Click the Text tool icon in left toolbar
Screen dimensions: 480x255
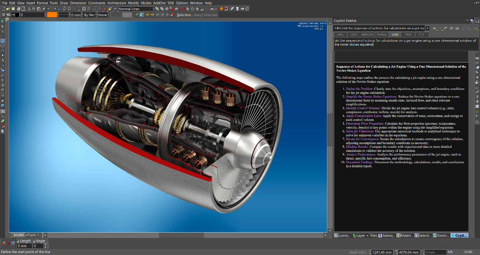3,60
